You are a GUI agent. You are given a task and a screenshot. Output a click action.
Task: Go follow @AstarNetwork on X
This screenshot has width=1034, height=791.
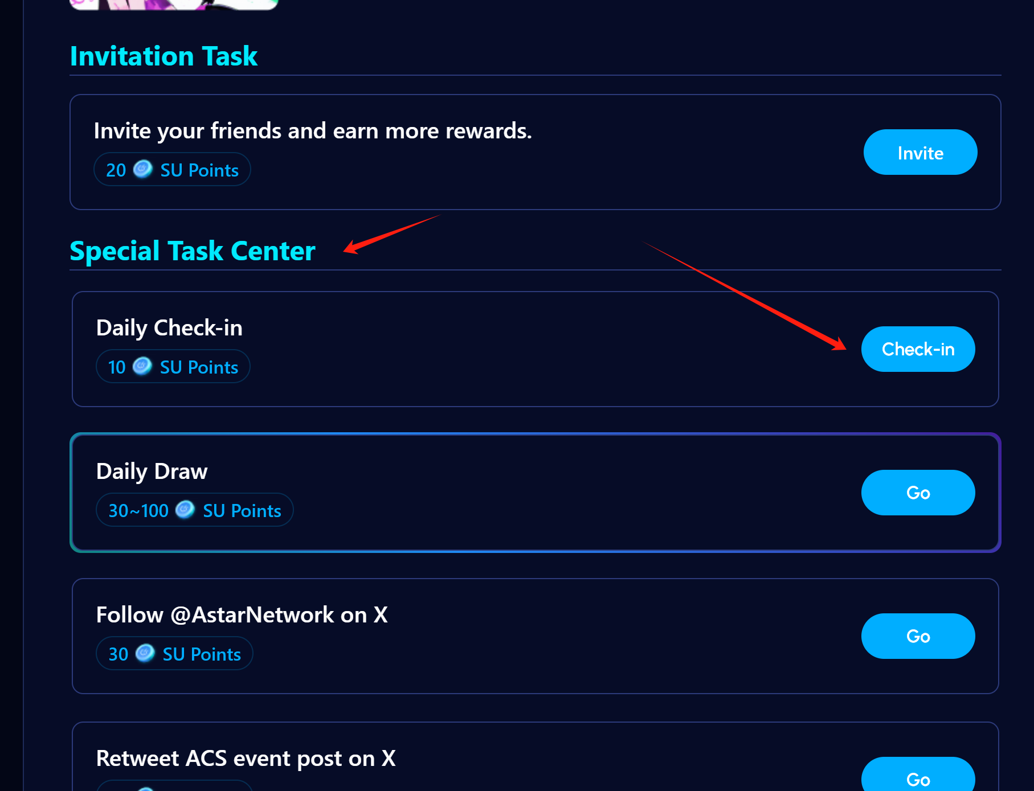[x=918, y=636]
